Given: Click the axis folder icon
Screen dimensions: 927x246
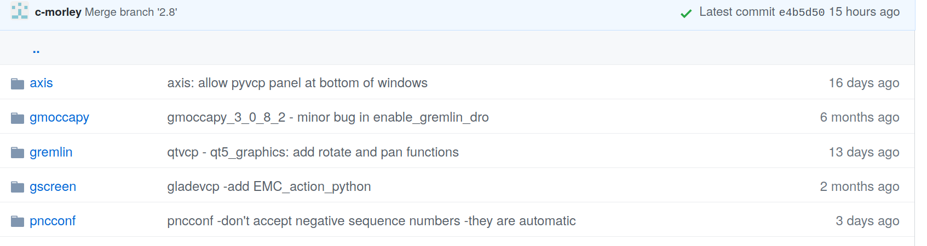Looking at the screenshot, I should (18, 83).
